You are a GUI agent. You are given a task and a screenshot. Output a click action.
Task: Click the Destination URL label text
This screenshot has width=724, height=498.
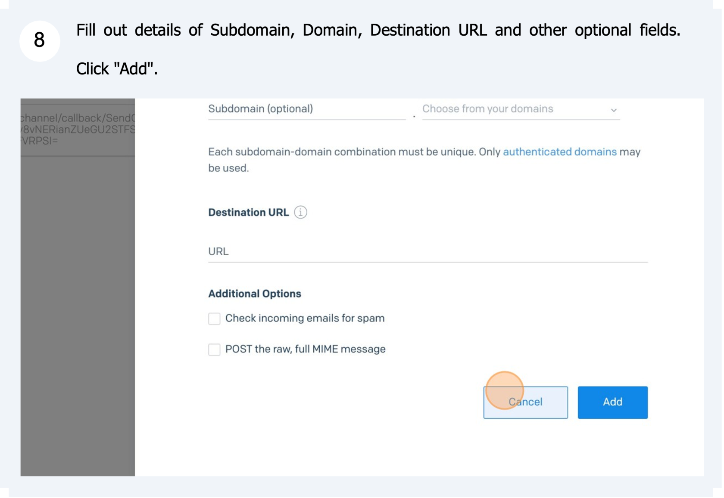[249, 213]
